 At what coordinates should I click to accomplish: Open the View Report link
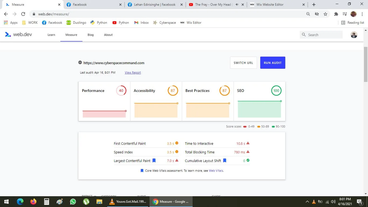coord(133,73)
